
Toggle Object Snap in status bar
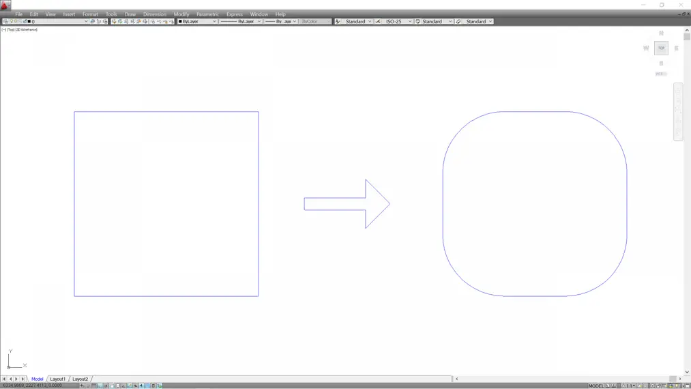click(112, 386)
